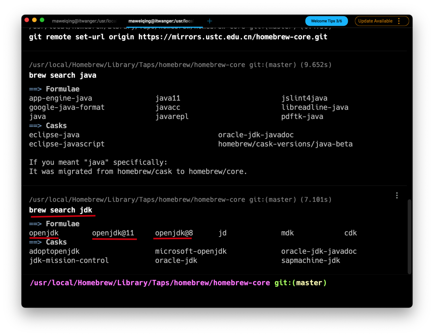434x336 pixels.
Task: Click 'homebrew/cask-versions/java-beta' cask result
Action: (x=285, y=144)
